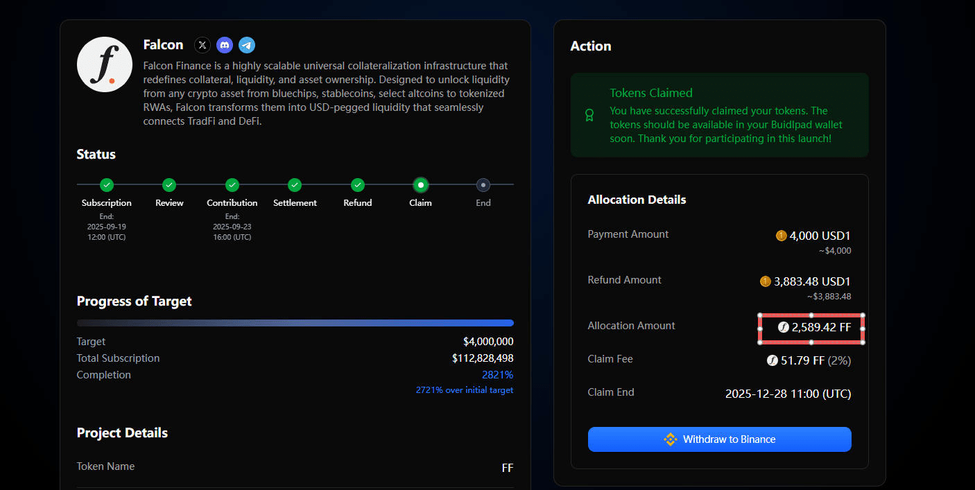
Task: Click the 2821% completion percentage
Action: coord(497,375)
